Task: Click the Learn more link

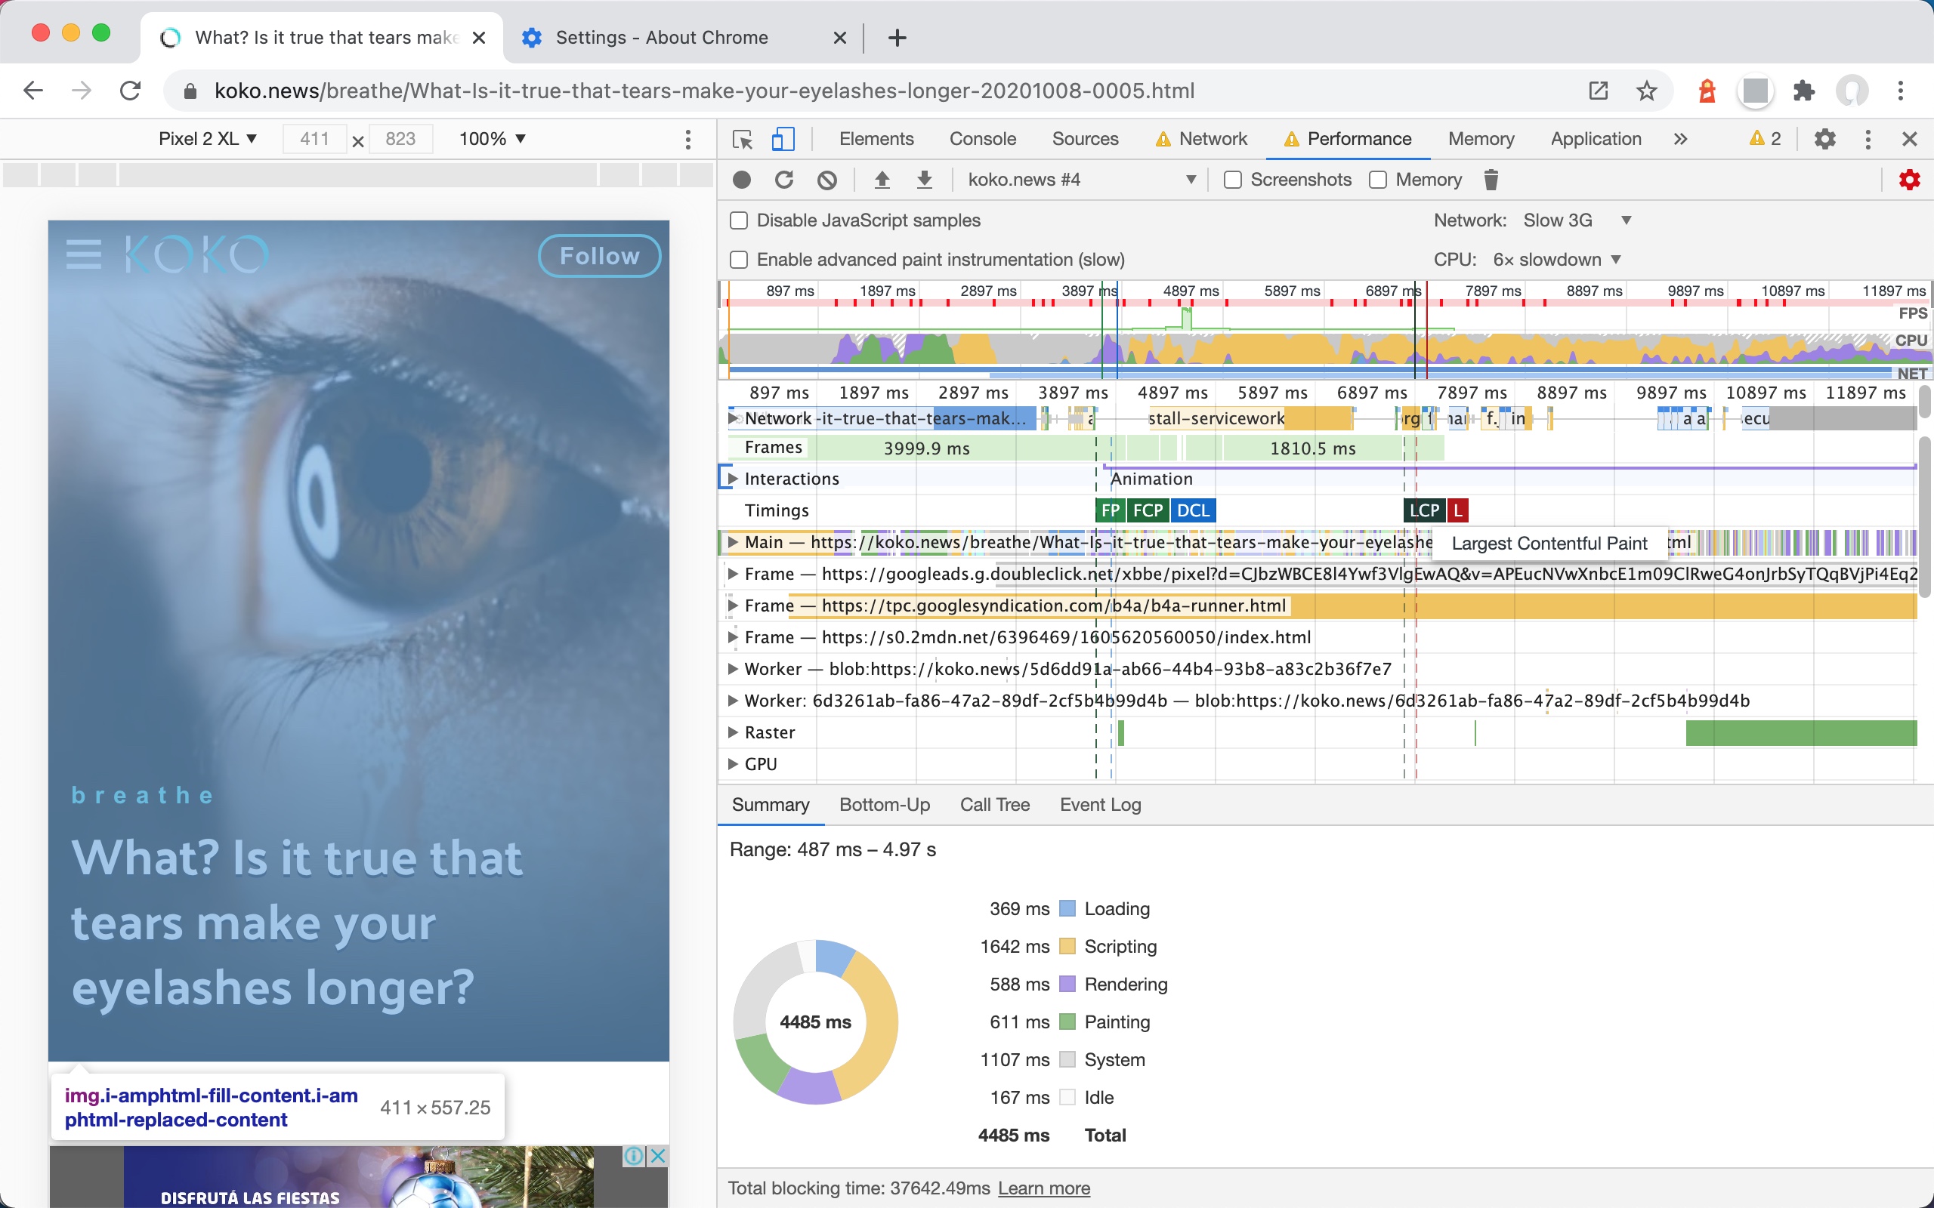Action: pyautogui.click(x=1044, y=1188)
